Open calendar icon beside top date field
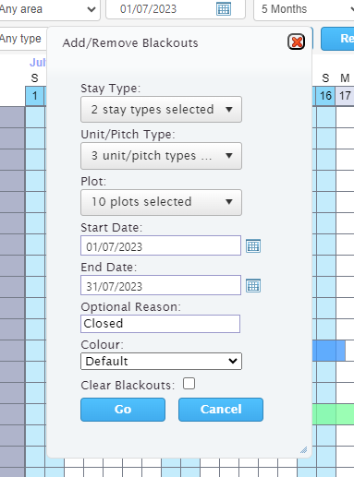 pyautogui.click(x=224, y=9)
